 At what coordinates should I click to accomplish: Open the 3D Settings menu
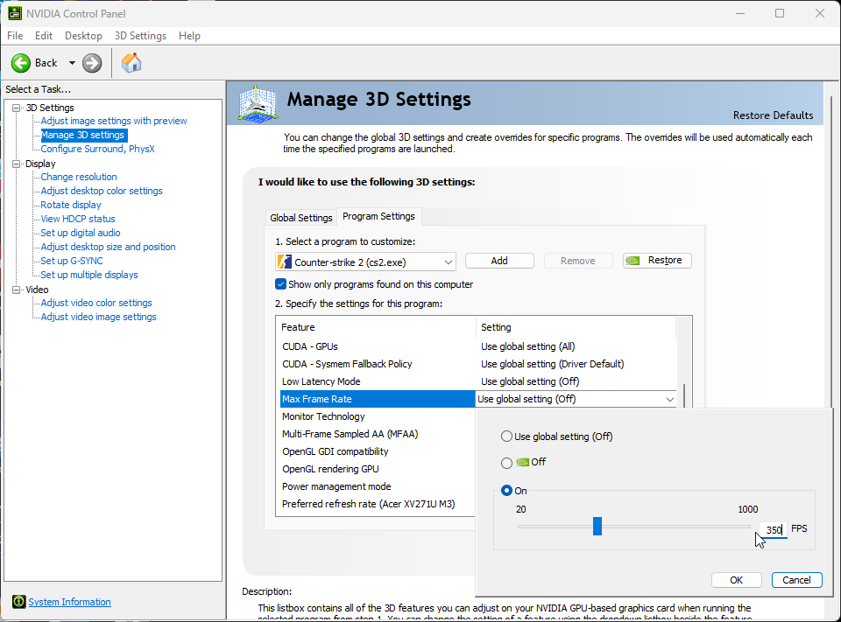tap(140, 36)
